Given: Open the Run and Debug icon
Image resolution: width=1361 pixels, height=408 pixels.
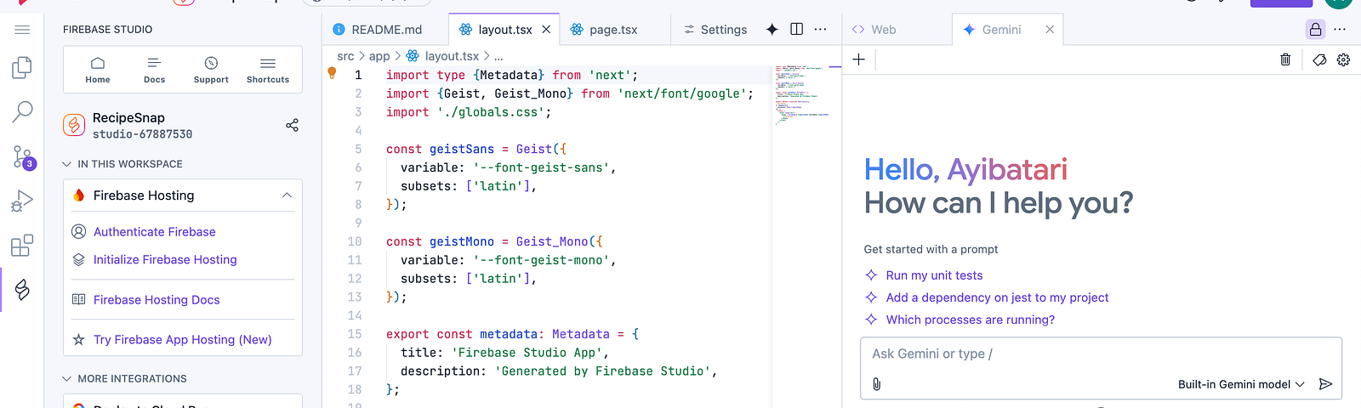Looking at the screenshot, I should 22,201.
